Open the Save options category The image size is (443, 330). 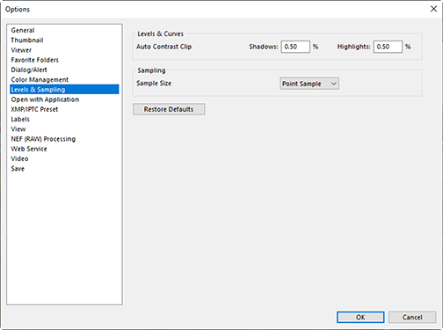pyautogui.click(x=18, y=169)
